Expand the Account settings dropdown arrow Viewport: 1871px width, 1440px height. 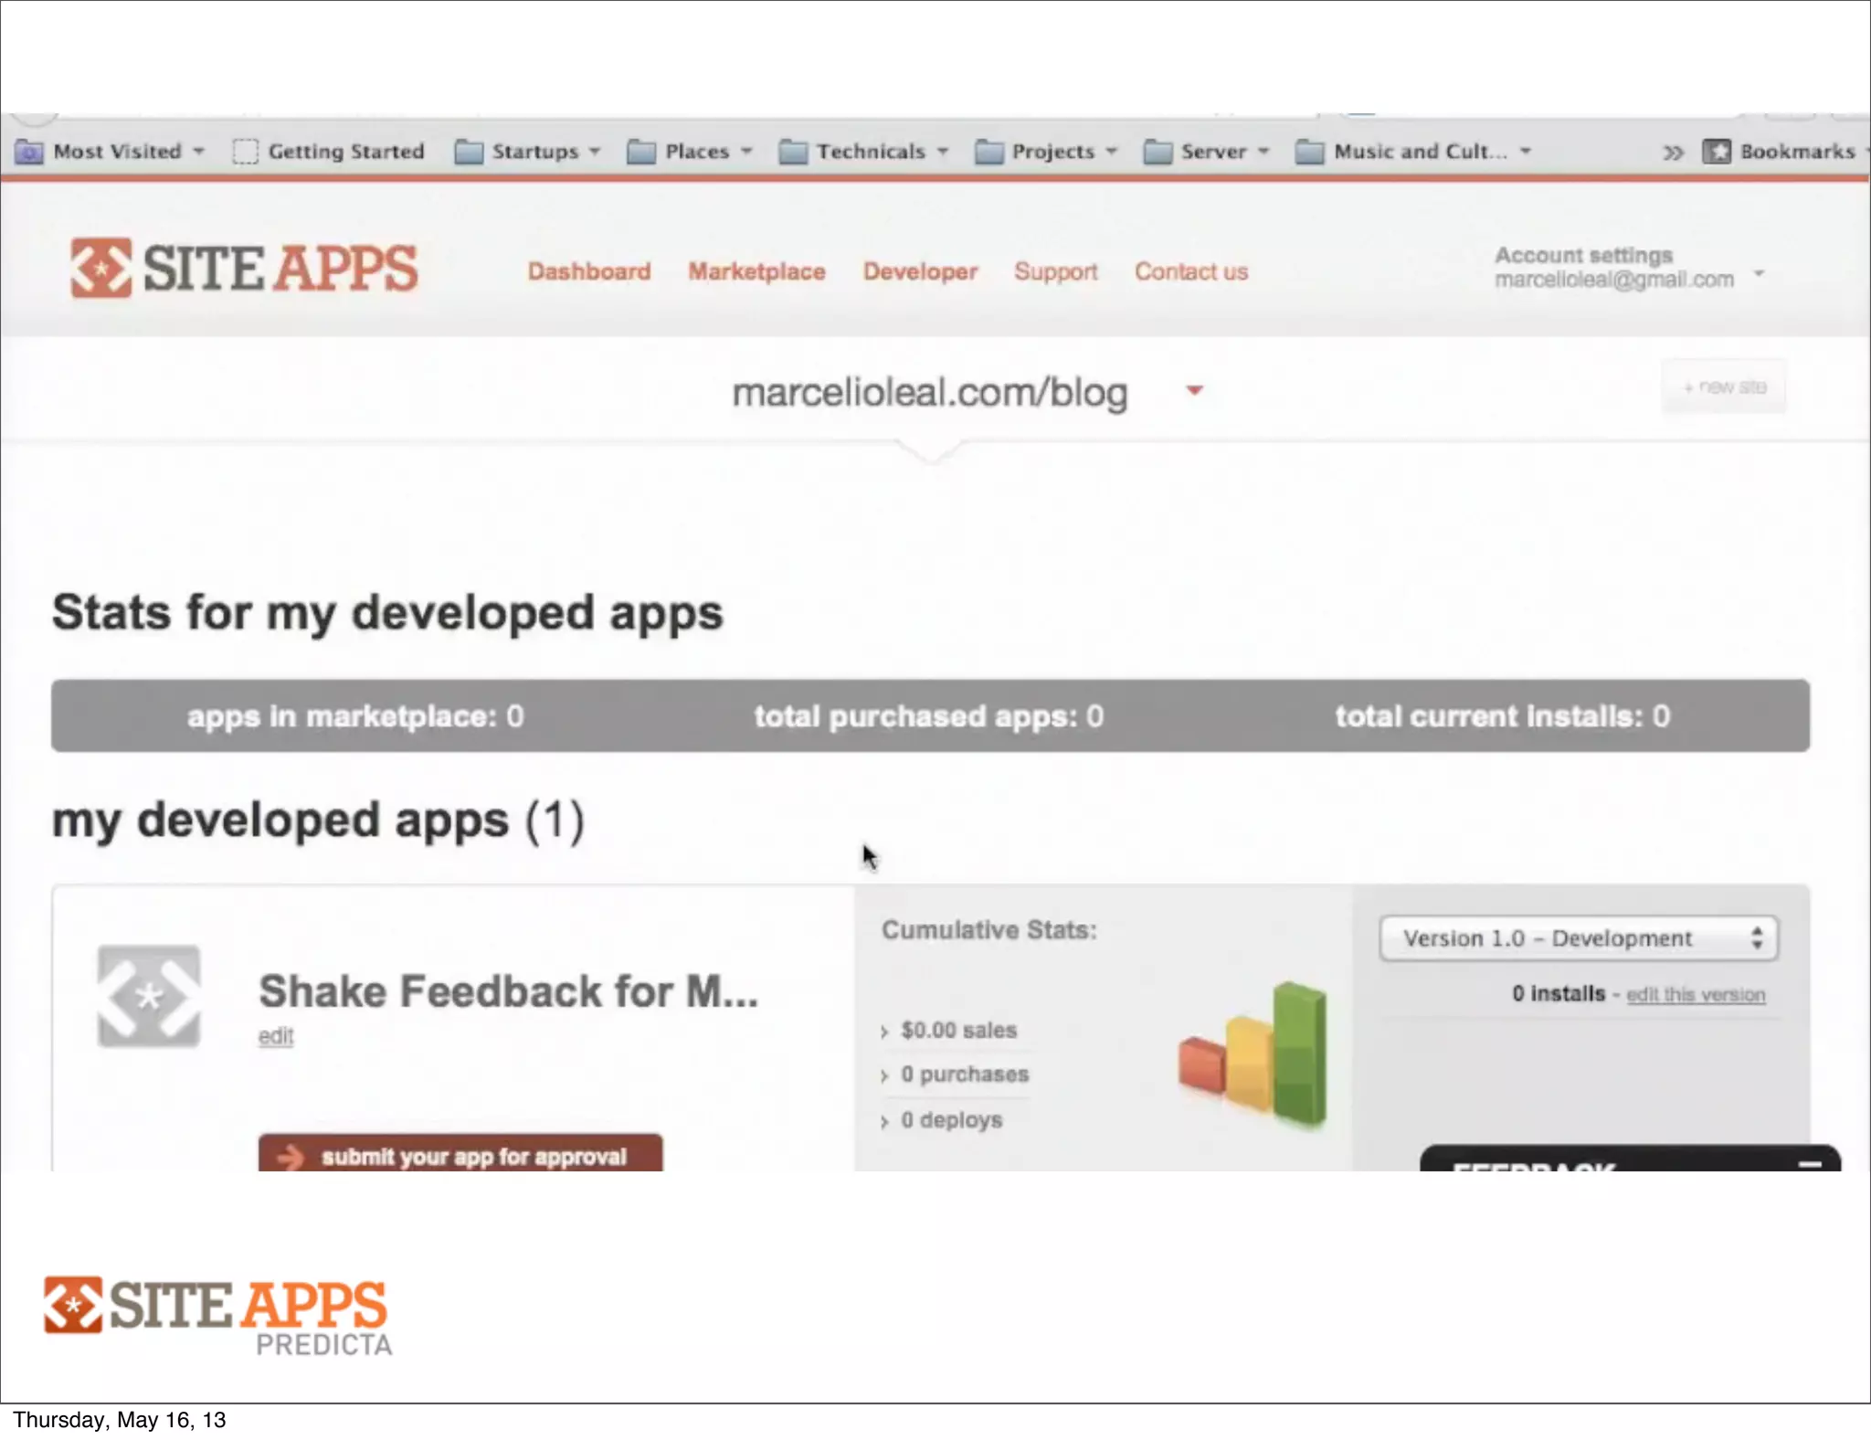pos(1759,272)
